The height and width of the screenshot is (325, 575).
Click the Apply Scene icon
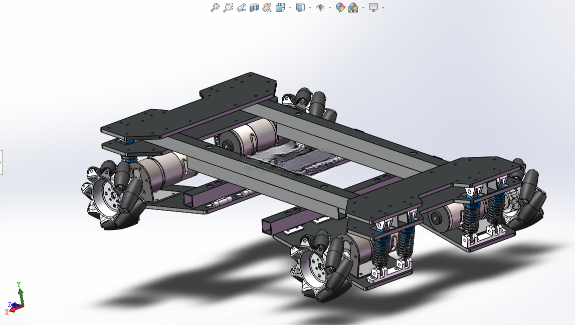[x=353, y=7]
